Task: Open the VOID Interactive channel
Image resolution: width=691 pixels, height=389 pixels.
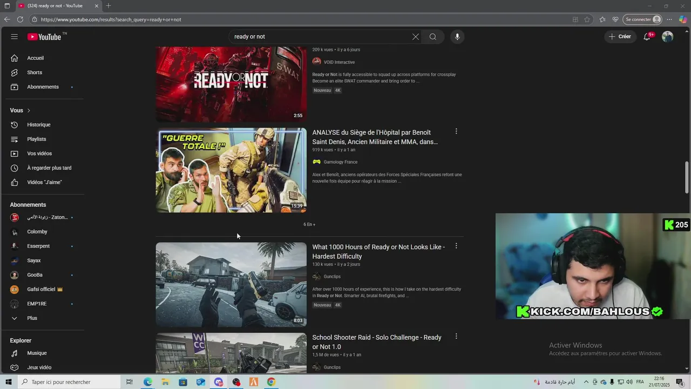Action: pos(339,62)
